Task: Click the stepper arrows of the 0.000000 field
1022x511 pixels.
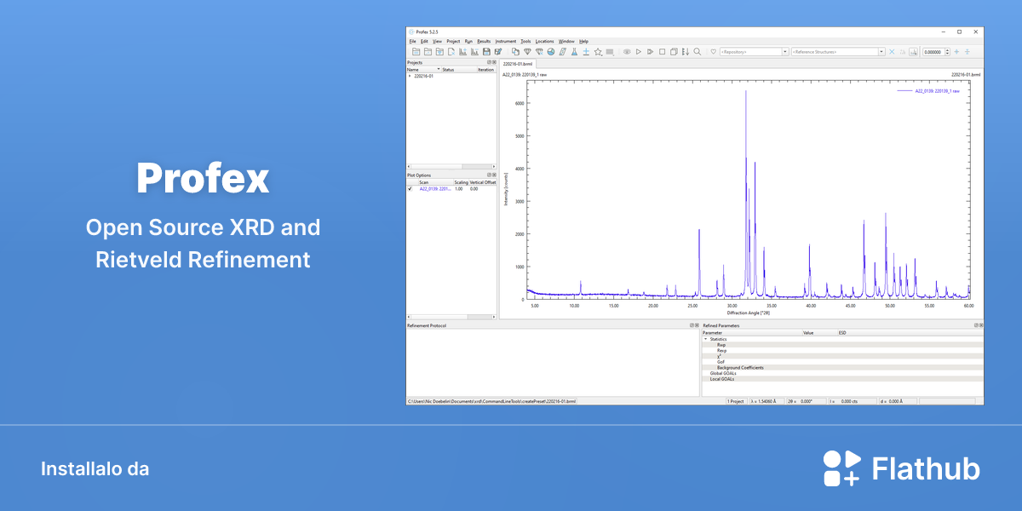Action: coord(947,51)
